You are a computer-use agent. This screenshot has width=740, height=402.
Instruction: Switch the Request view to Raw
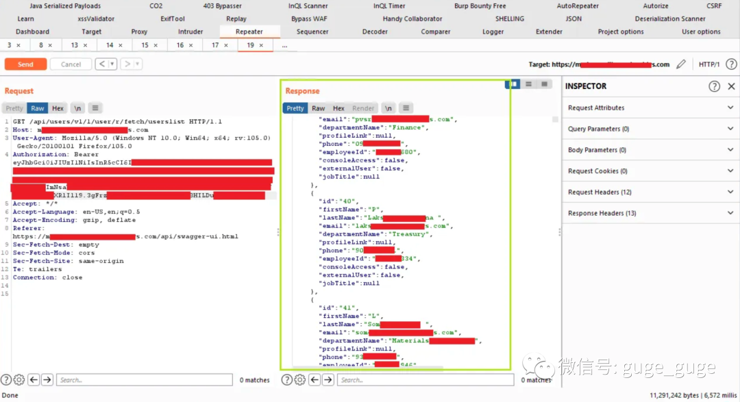37,108
